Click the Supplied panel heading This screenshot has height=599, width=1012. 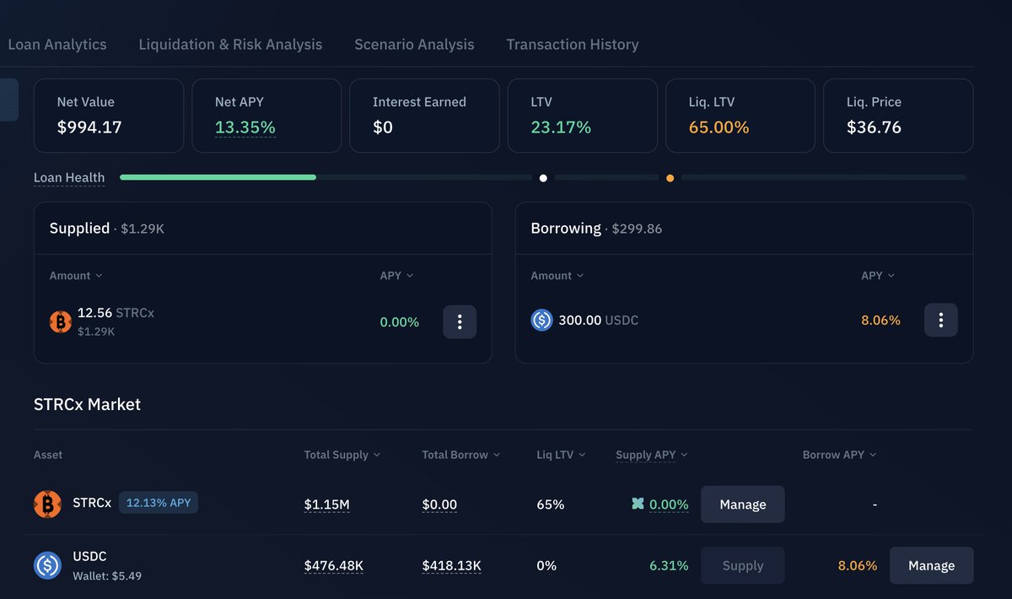[x=79, y=228]
